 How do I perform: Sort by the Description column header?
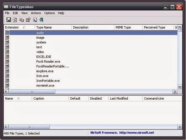(x=93, y=28)
